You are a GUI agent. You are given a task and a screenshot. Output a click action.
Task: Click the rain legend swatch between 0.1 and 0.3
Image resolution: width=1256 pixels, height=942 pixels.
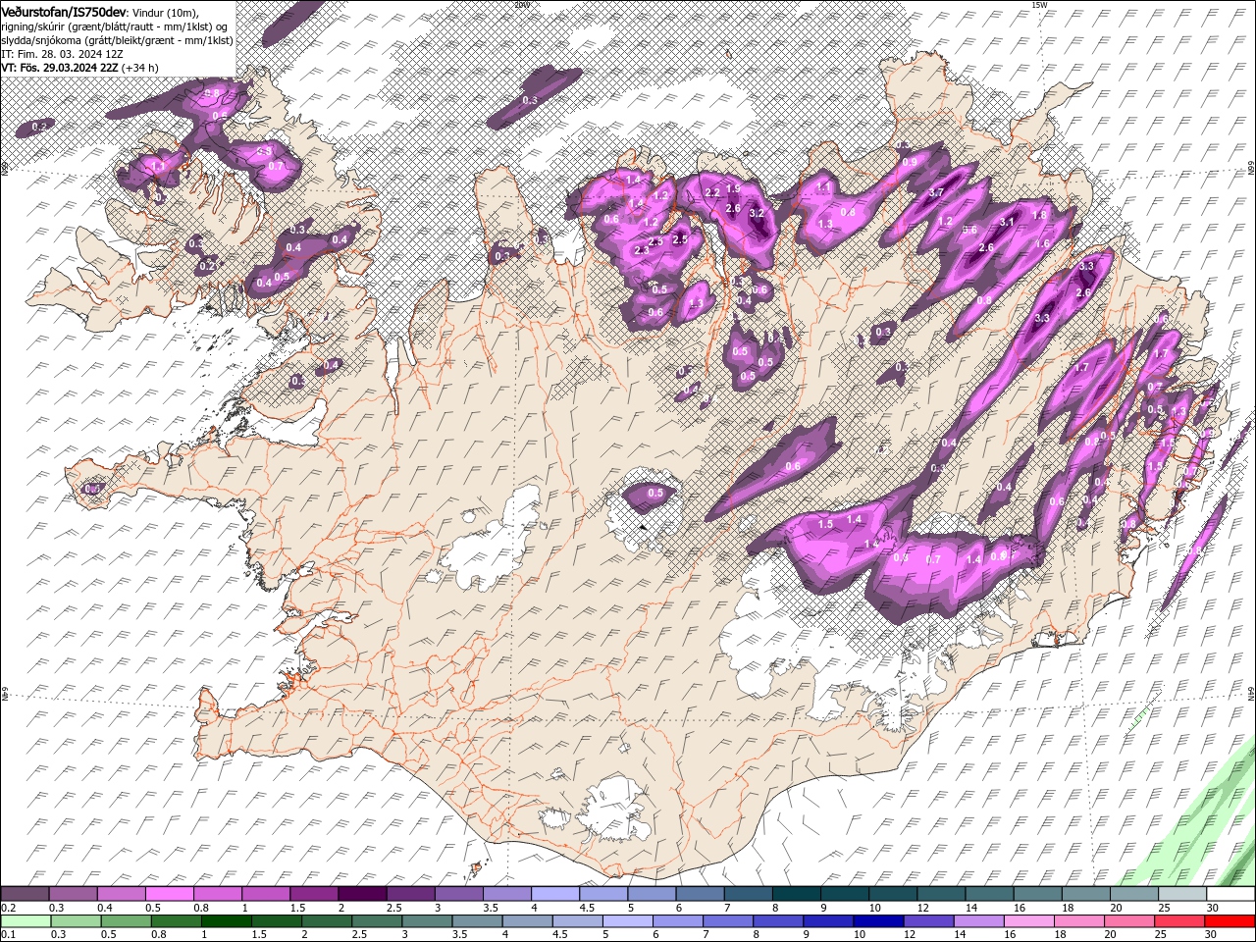tap(26, 920)
